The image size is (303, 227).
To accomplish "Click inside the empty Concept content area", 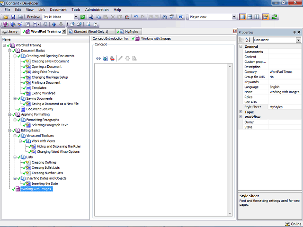I will pyautogui.click(x=161, y=140).
